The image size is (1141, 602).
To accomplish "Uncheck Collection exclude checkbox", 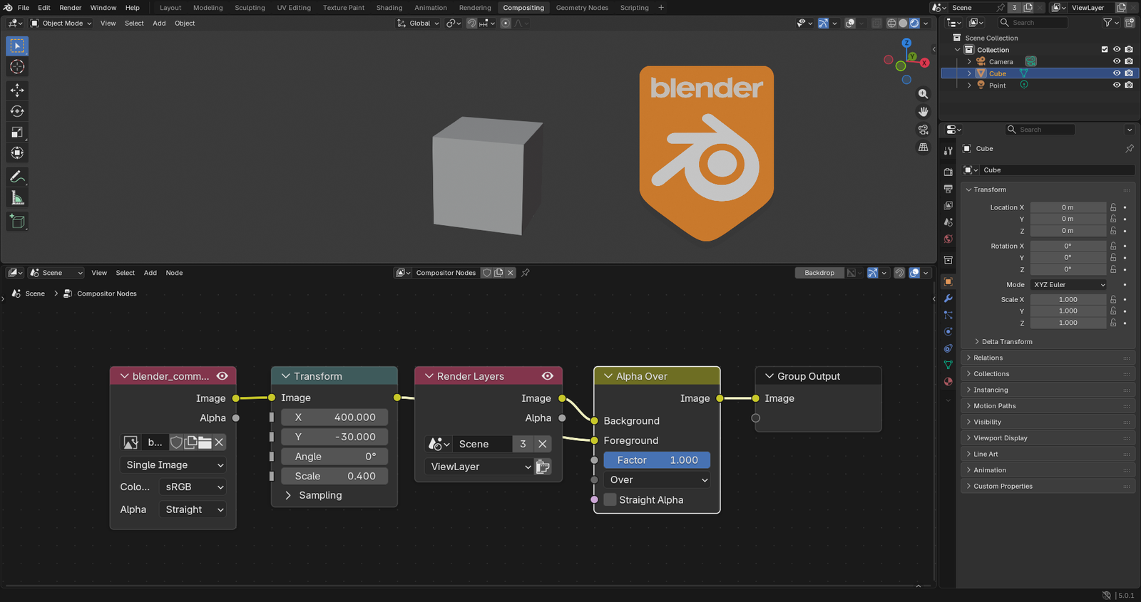I will (x=1105, y=50).
